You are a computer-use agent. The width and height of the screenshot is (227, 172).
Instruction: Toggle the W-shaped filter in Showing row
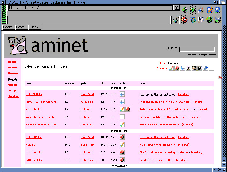click(x=200, y=68)
